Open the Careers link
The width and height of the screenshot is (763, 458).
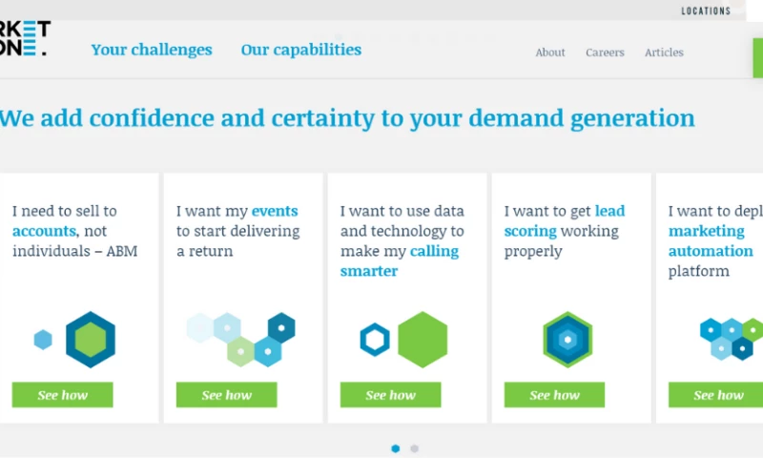(x=603, y=52)
